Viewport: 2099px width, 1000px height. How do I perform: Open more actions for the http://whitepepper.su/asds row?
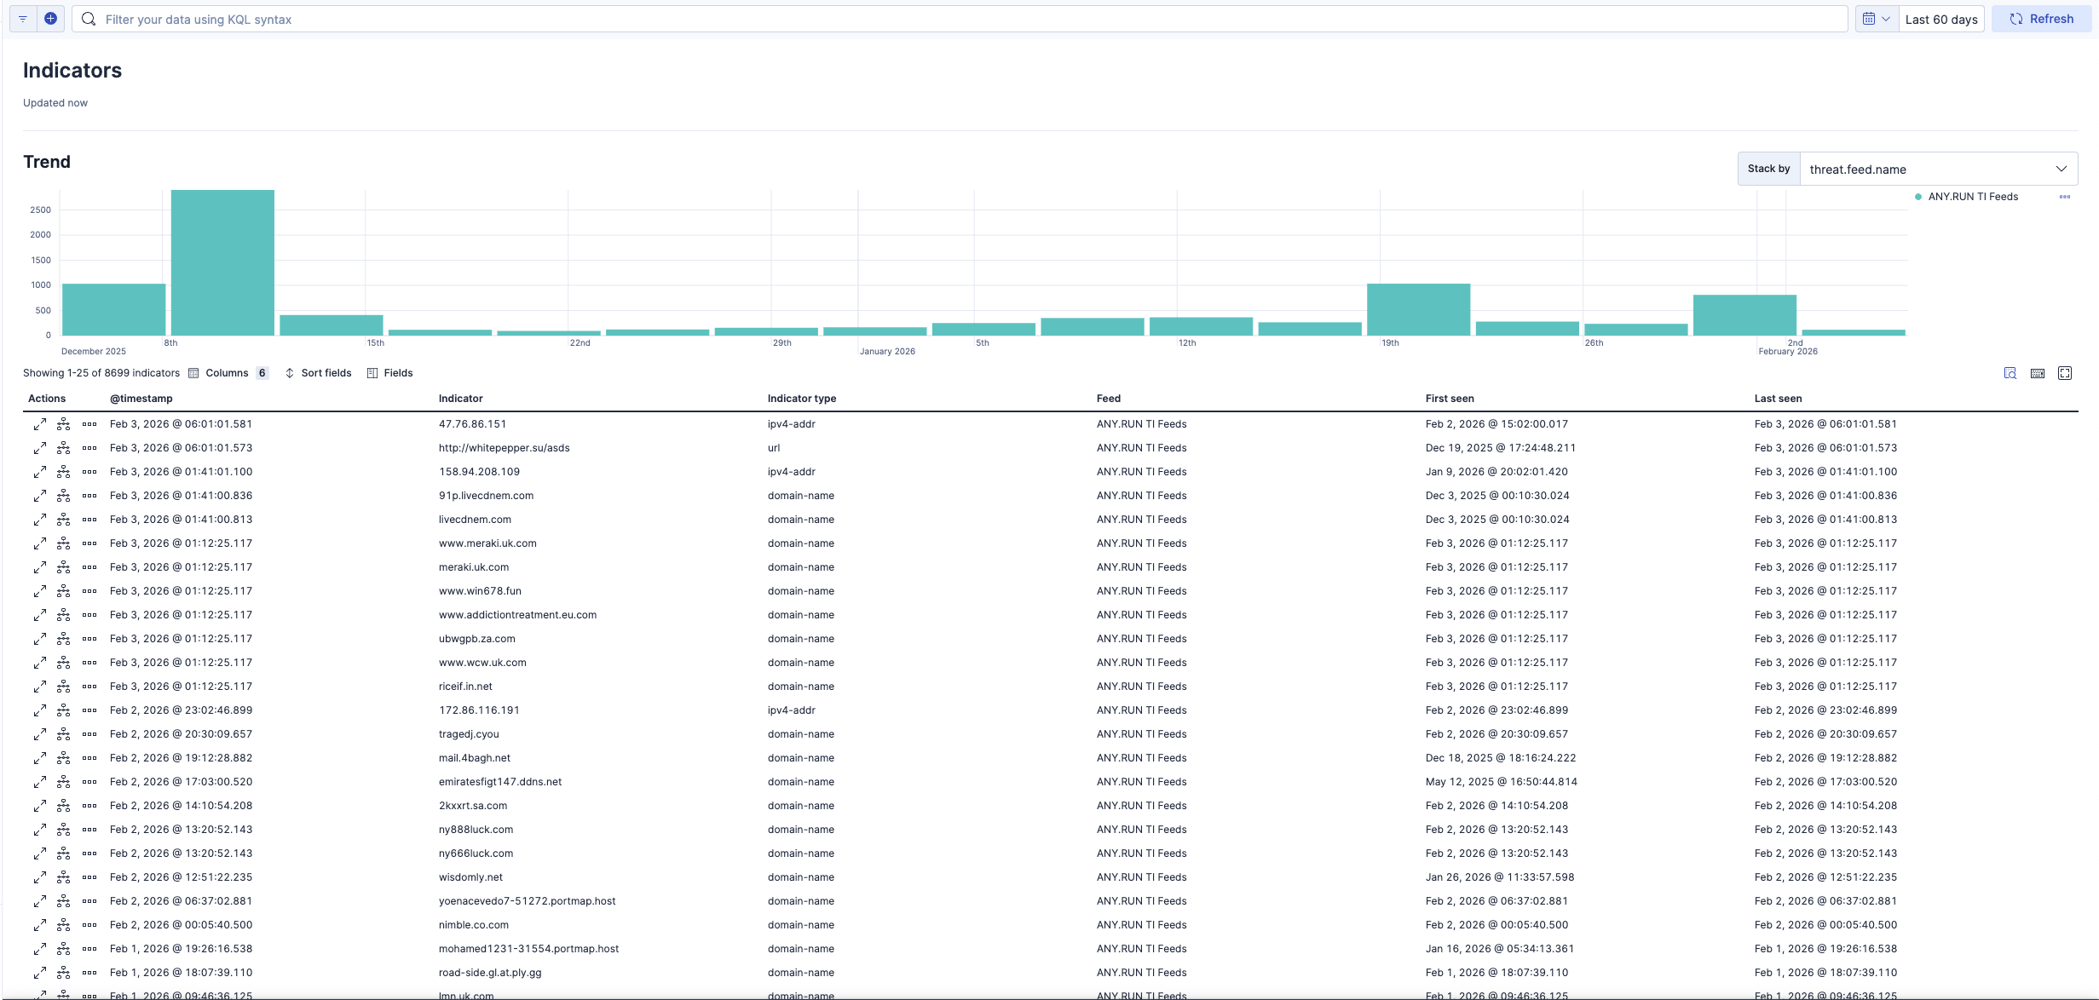click(90, 447)
